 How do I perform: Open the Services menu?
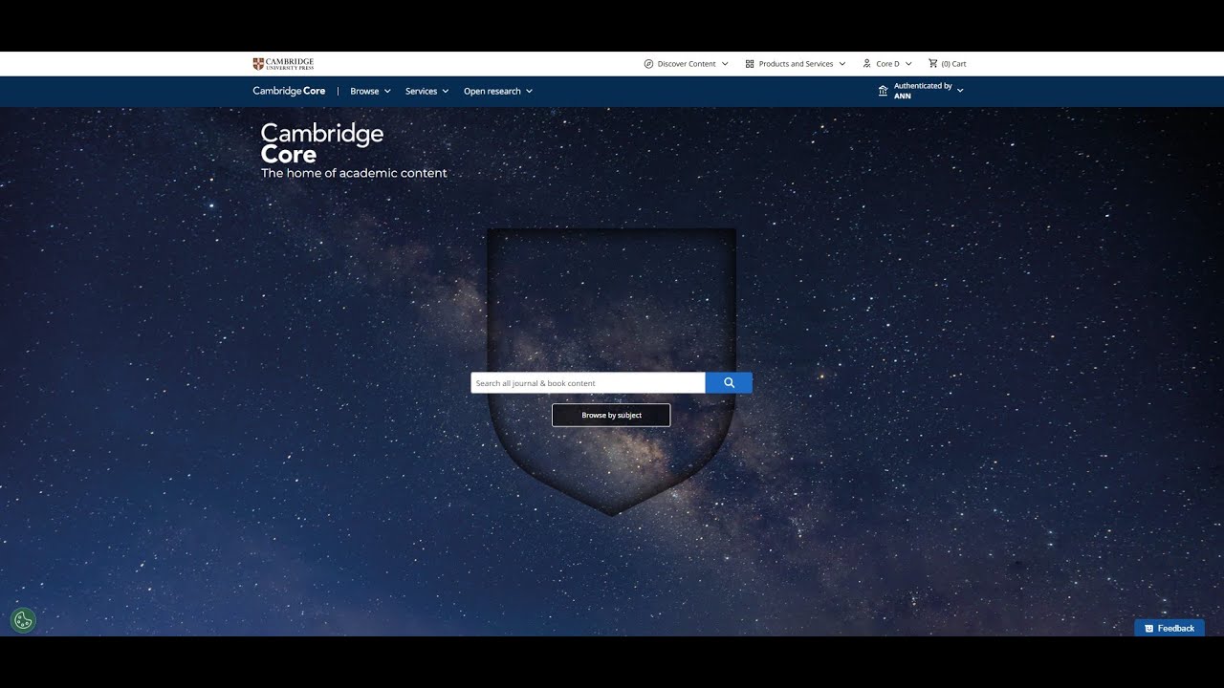click(x=427, y=92)
